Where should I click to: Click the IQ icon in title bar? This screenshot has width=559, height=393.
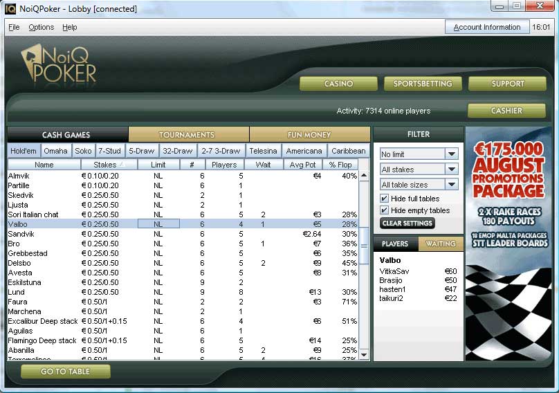pos(10,9)
